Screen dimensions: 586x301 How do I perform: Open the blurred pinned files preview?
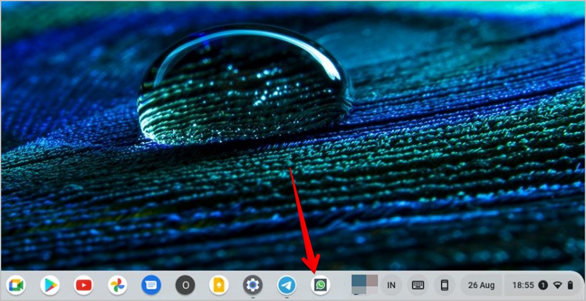pyautogui.click(x=364, y=285)
